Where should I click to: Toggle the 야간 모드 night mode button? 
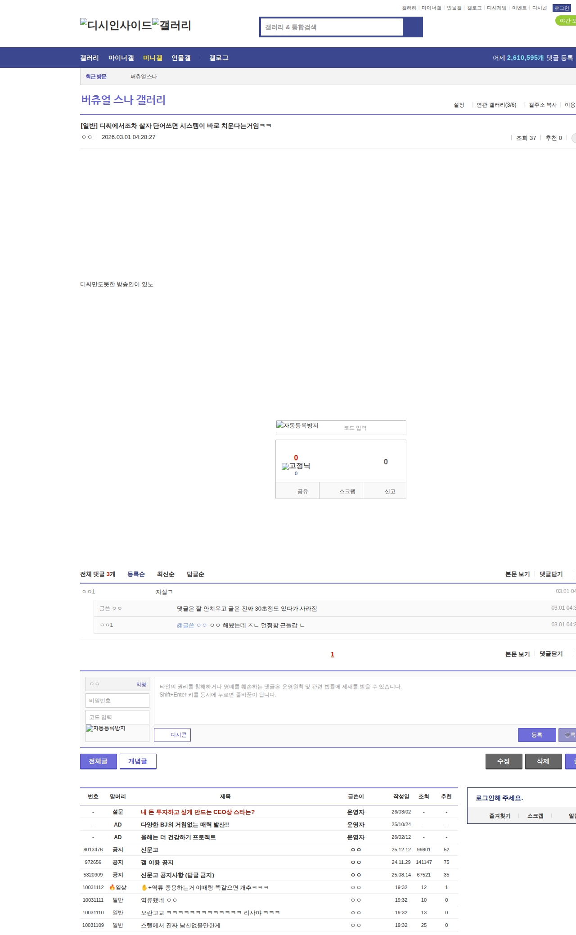566,21
